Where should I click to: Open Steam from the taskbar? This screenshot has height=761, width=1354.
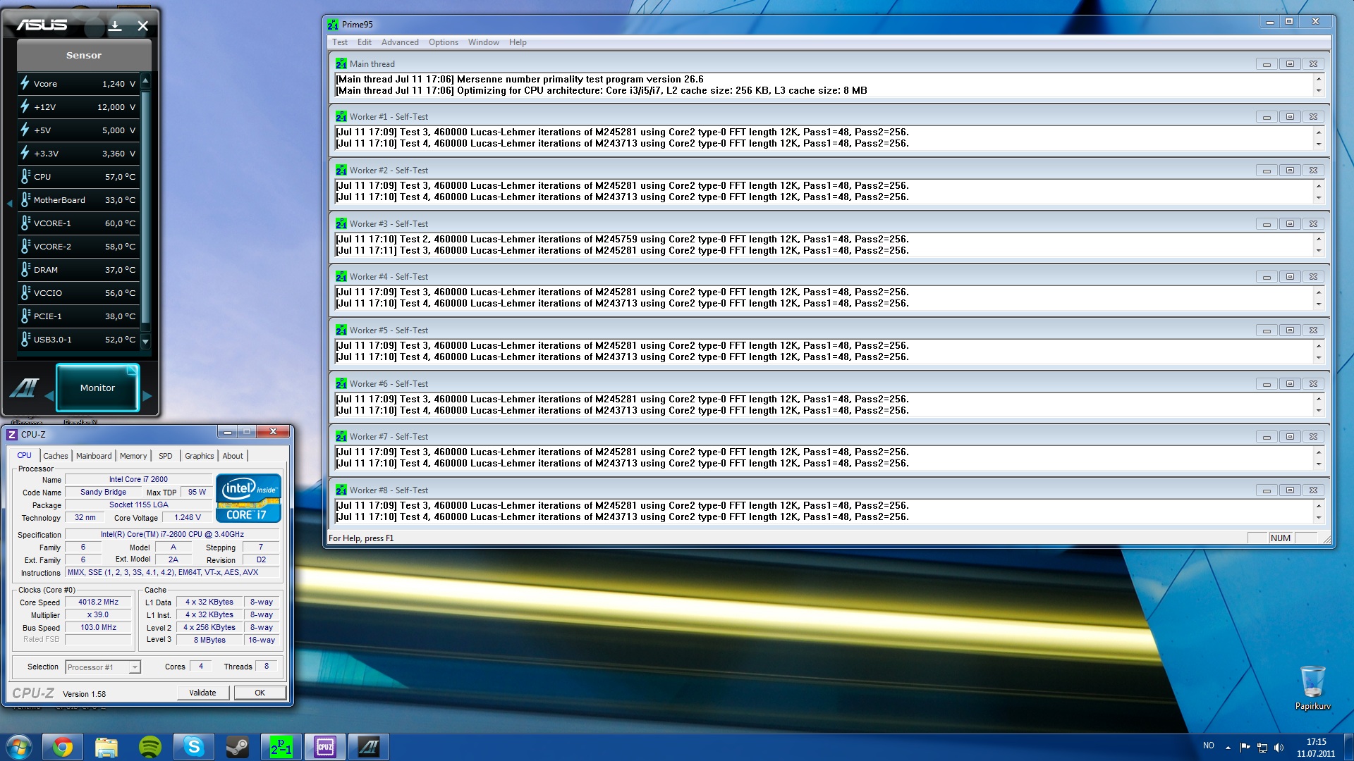(x=238, y=747)
